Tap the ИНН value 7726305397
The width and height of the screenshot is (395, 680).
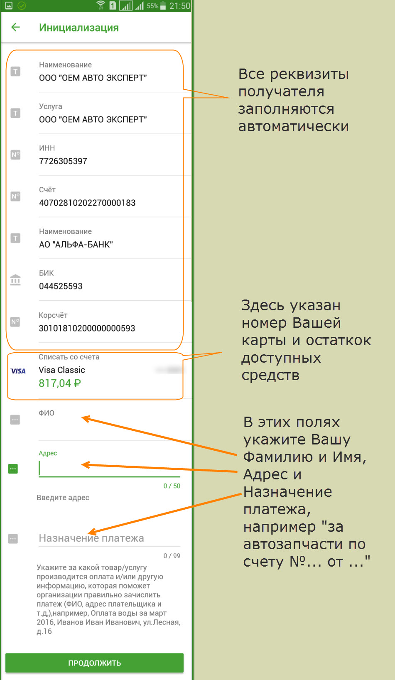(63, 161)
